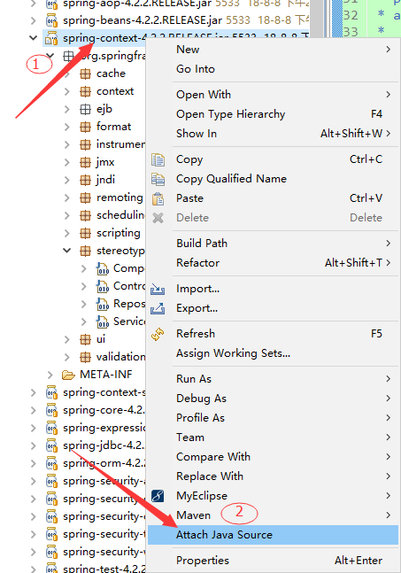Screen dimensions: 401x573
Task: Click the META-INF folder icon
Action: tap(68, 375)
